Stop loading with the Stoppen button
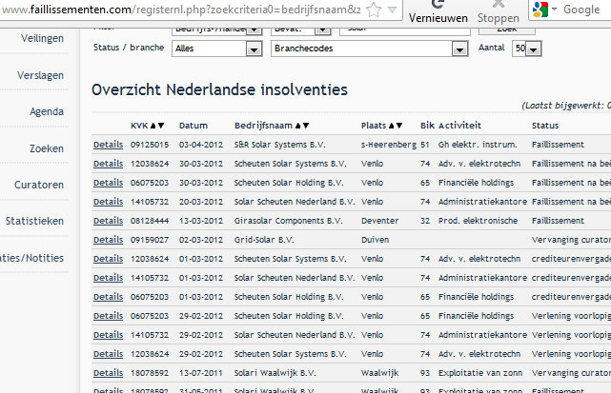Viewport: 611px width, 393px height. 498,10
